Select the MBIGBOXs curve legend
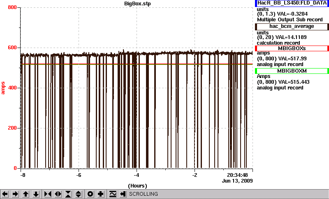The height and width of the screenshot is (199, 329). 292,48
